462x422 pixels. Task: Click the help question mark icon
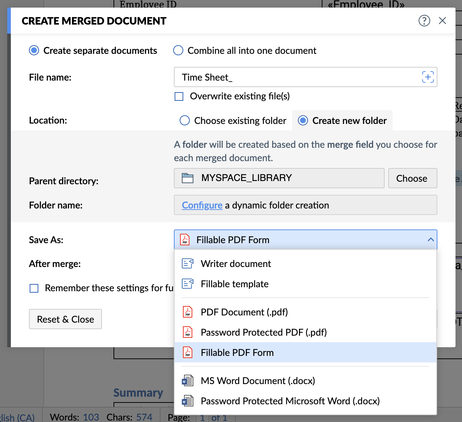pyautogui.click(x=424, y=21)
